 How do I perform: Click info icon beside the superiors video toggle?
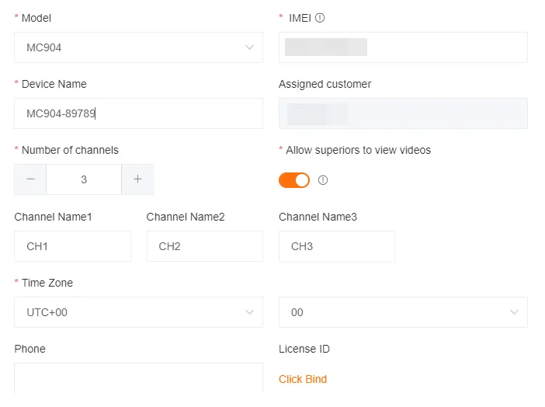323,180
